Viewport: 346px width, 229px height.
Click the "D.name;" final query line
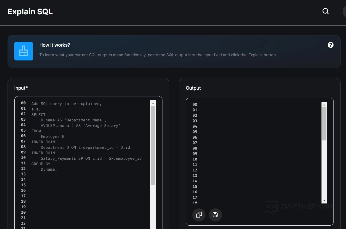point(49,169)
